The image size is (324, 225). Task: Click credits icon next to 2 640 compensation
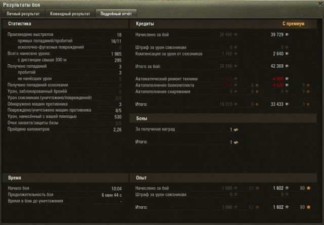click(287, 54)
